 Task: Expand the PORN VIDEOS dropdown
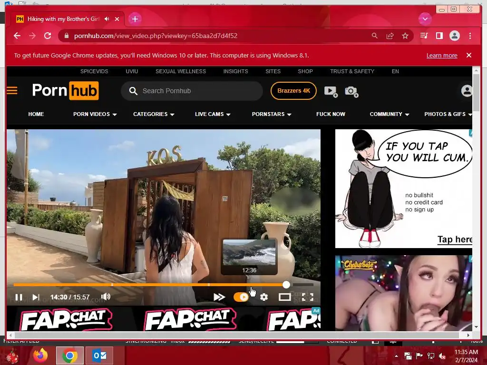pos(95,114)
